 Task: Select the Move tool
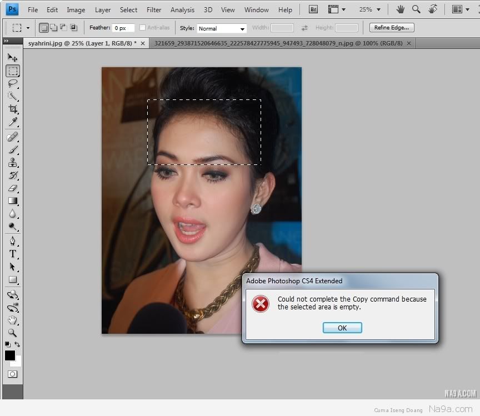(12, 57)
